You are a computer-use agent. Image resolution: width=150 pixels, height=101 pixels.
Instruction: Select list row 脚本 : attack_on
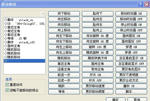point(24,20)
